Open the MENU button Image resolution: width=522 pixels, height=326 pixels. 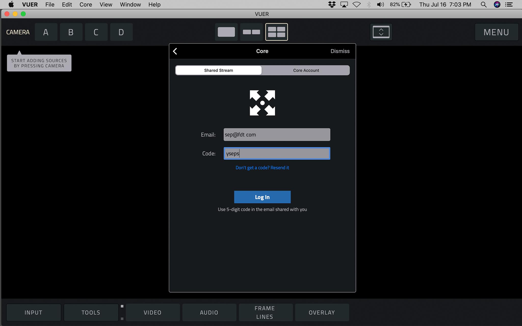tap(496, 32)
